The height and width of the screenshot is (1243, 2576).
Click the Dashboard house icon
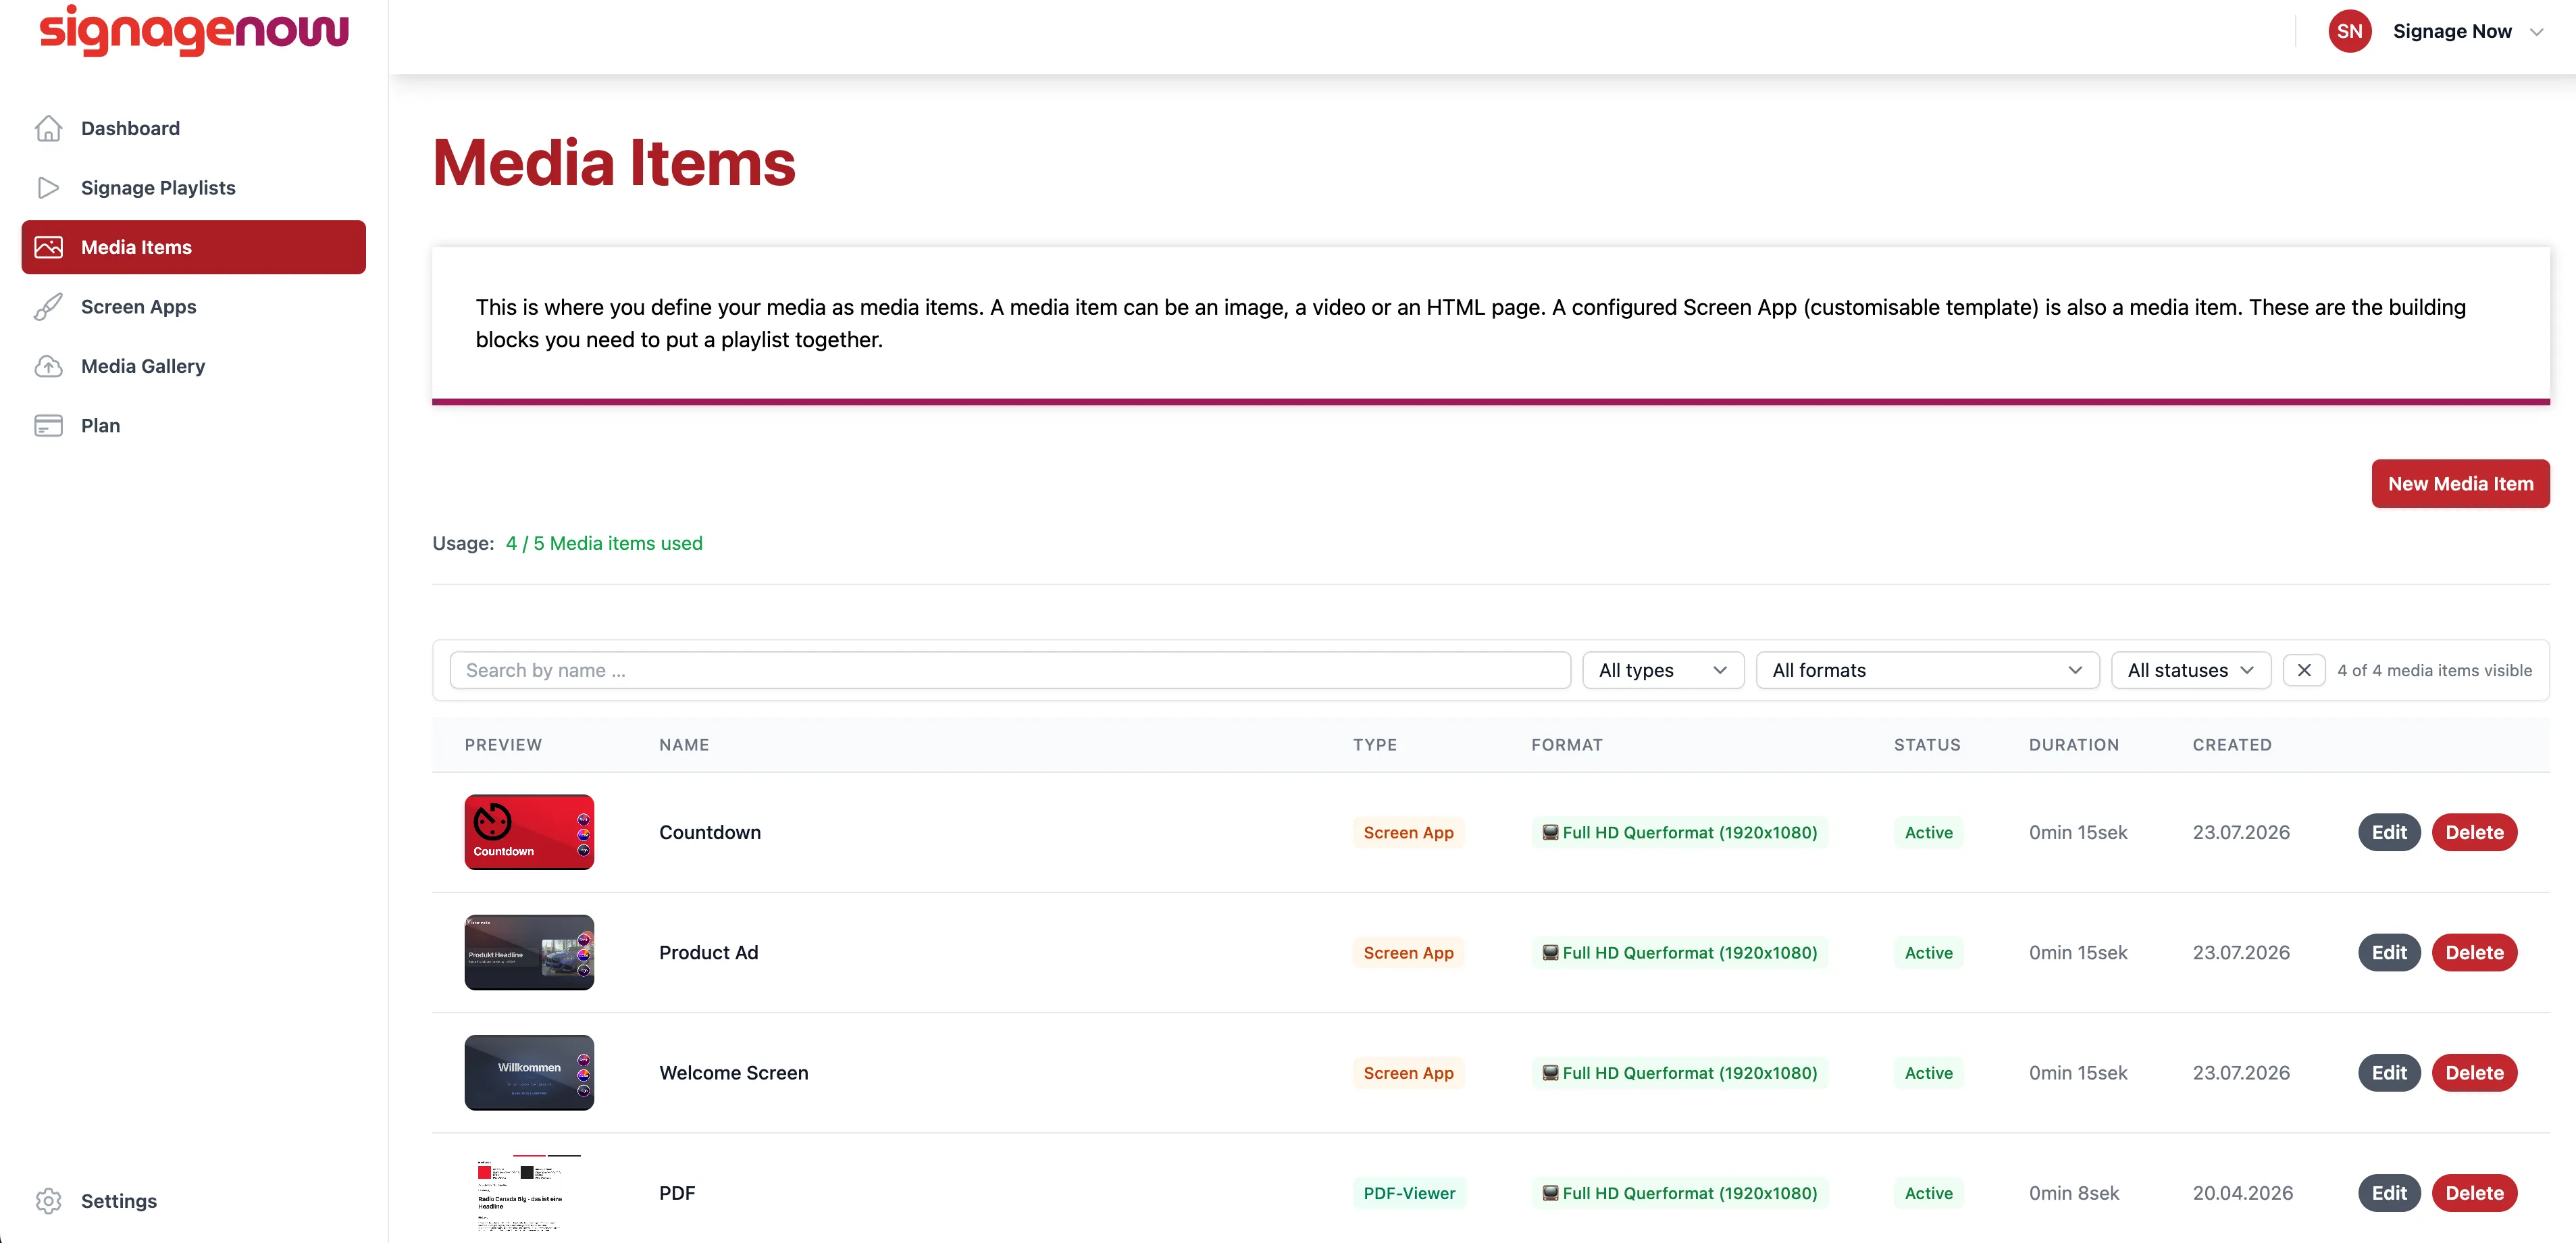(48, 128)
